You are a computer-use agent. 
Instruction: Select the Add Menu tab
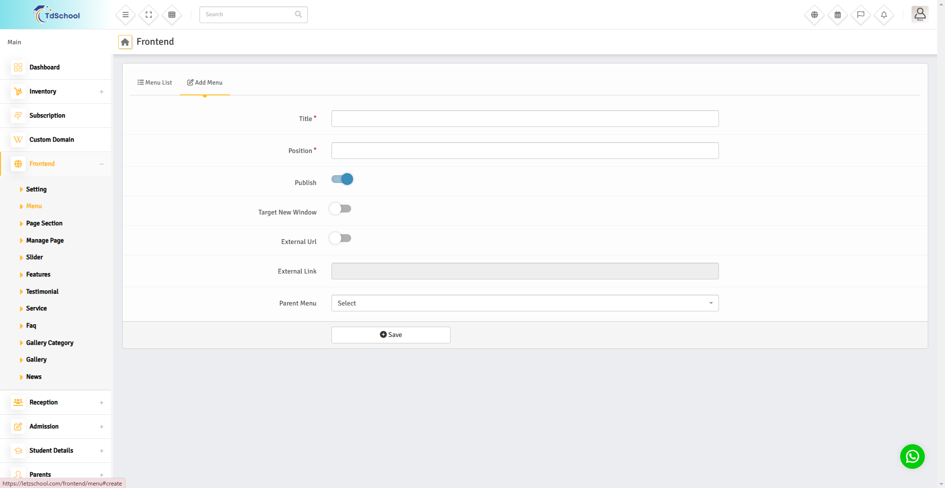pos(205,83)
